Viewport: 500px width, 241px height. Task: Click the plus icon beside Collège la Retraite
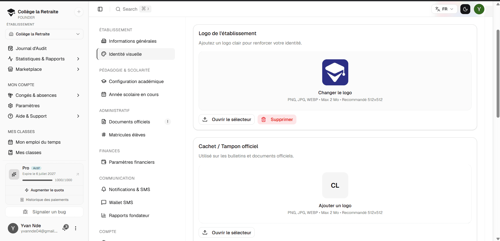click(79, 12)
